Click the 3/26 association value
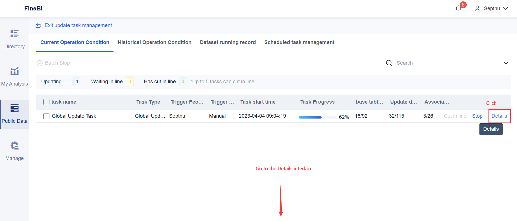 (x=428, y=116)
